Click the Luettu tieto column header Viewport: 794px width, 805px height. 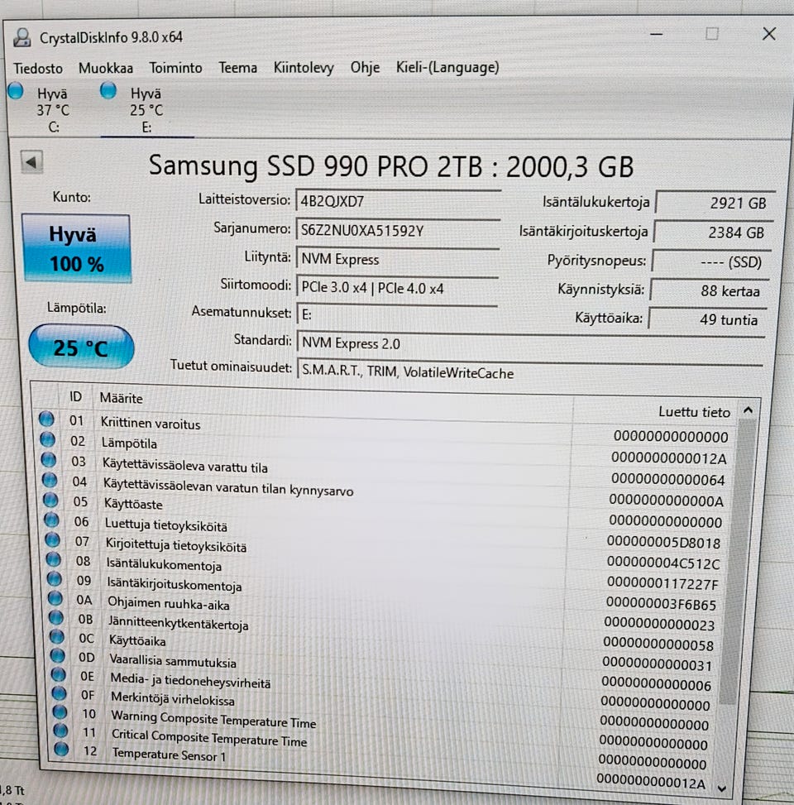(x=694, y=412)
